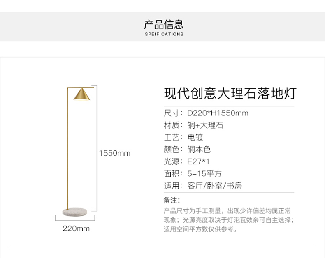Click the 颜色 铜本色 specification
The image size is (325, 258).
(187, 150)
